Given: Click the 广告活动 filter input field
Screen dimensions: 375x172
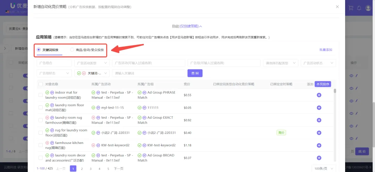Looking at the screenshot, I should coord(149,63).
